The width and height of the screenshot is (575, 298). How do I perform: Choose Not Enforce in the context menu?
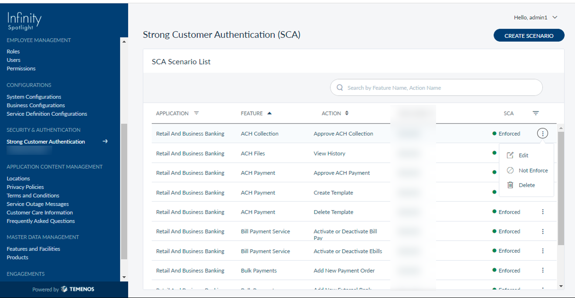pos(533,171)
